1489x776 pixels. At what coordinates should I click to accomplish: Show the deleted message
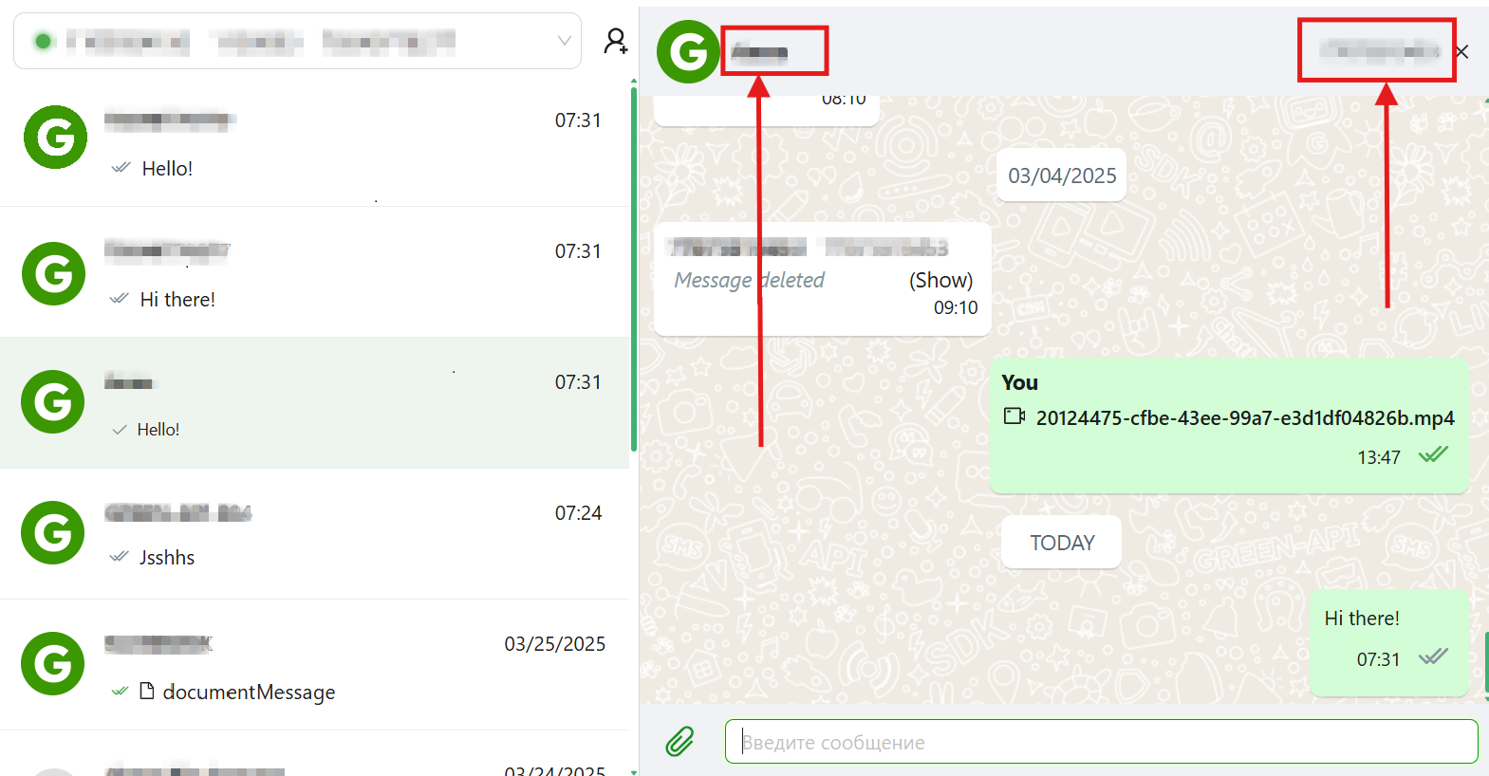940,280
